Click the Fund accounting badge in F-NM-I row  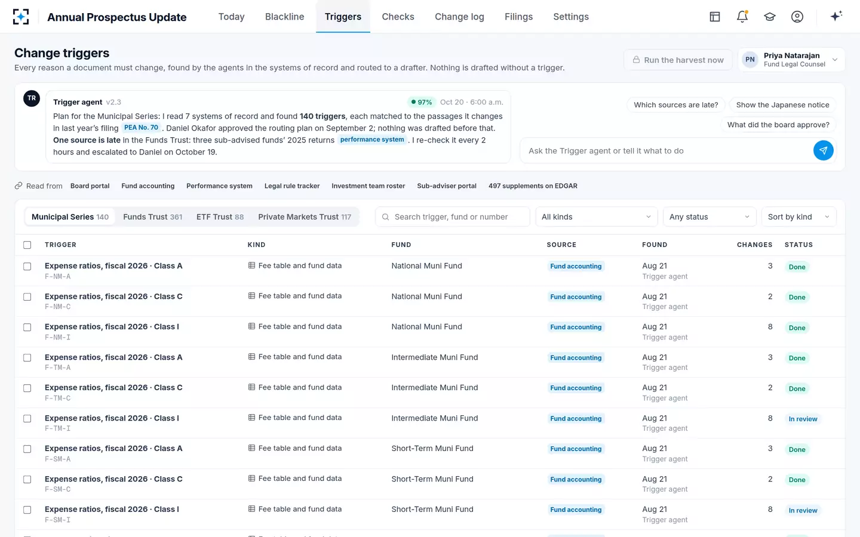click(576, 327)
